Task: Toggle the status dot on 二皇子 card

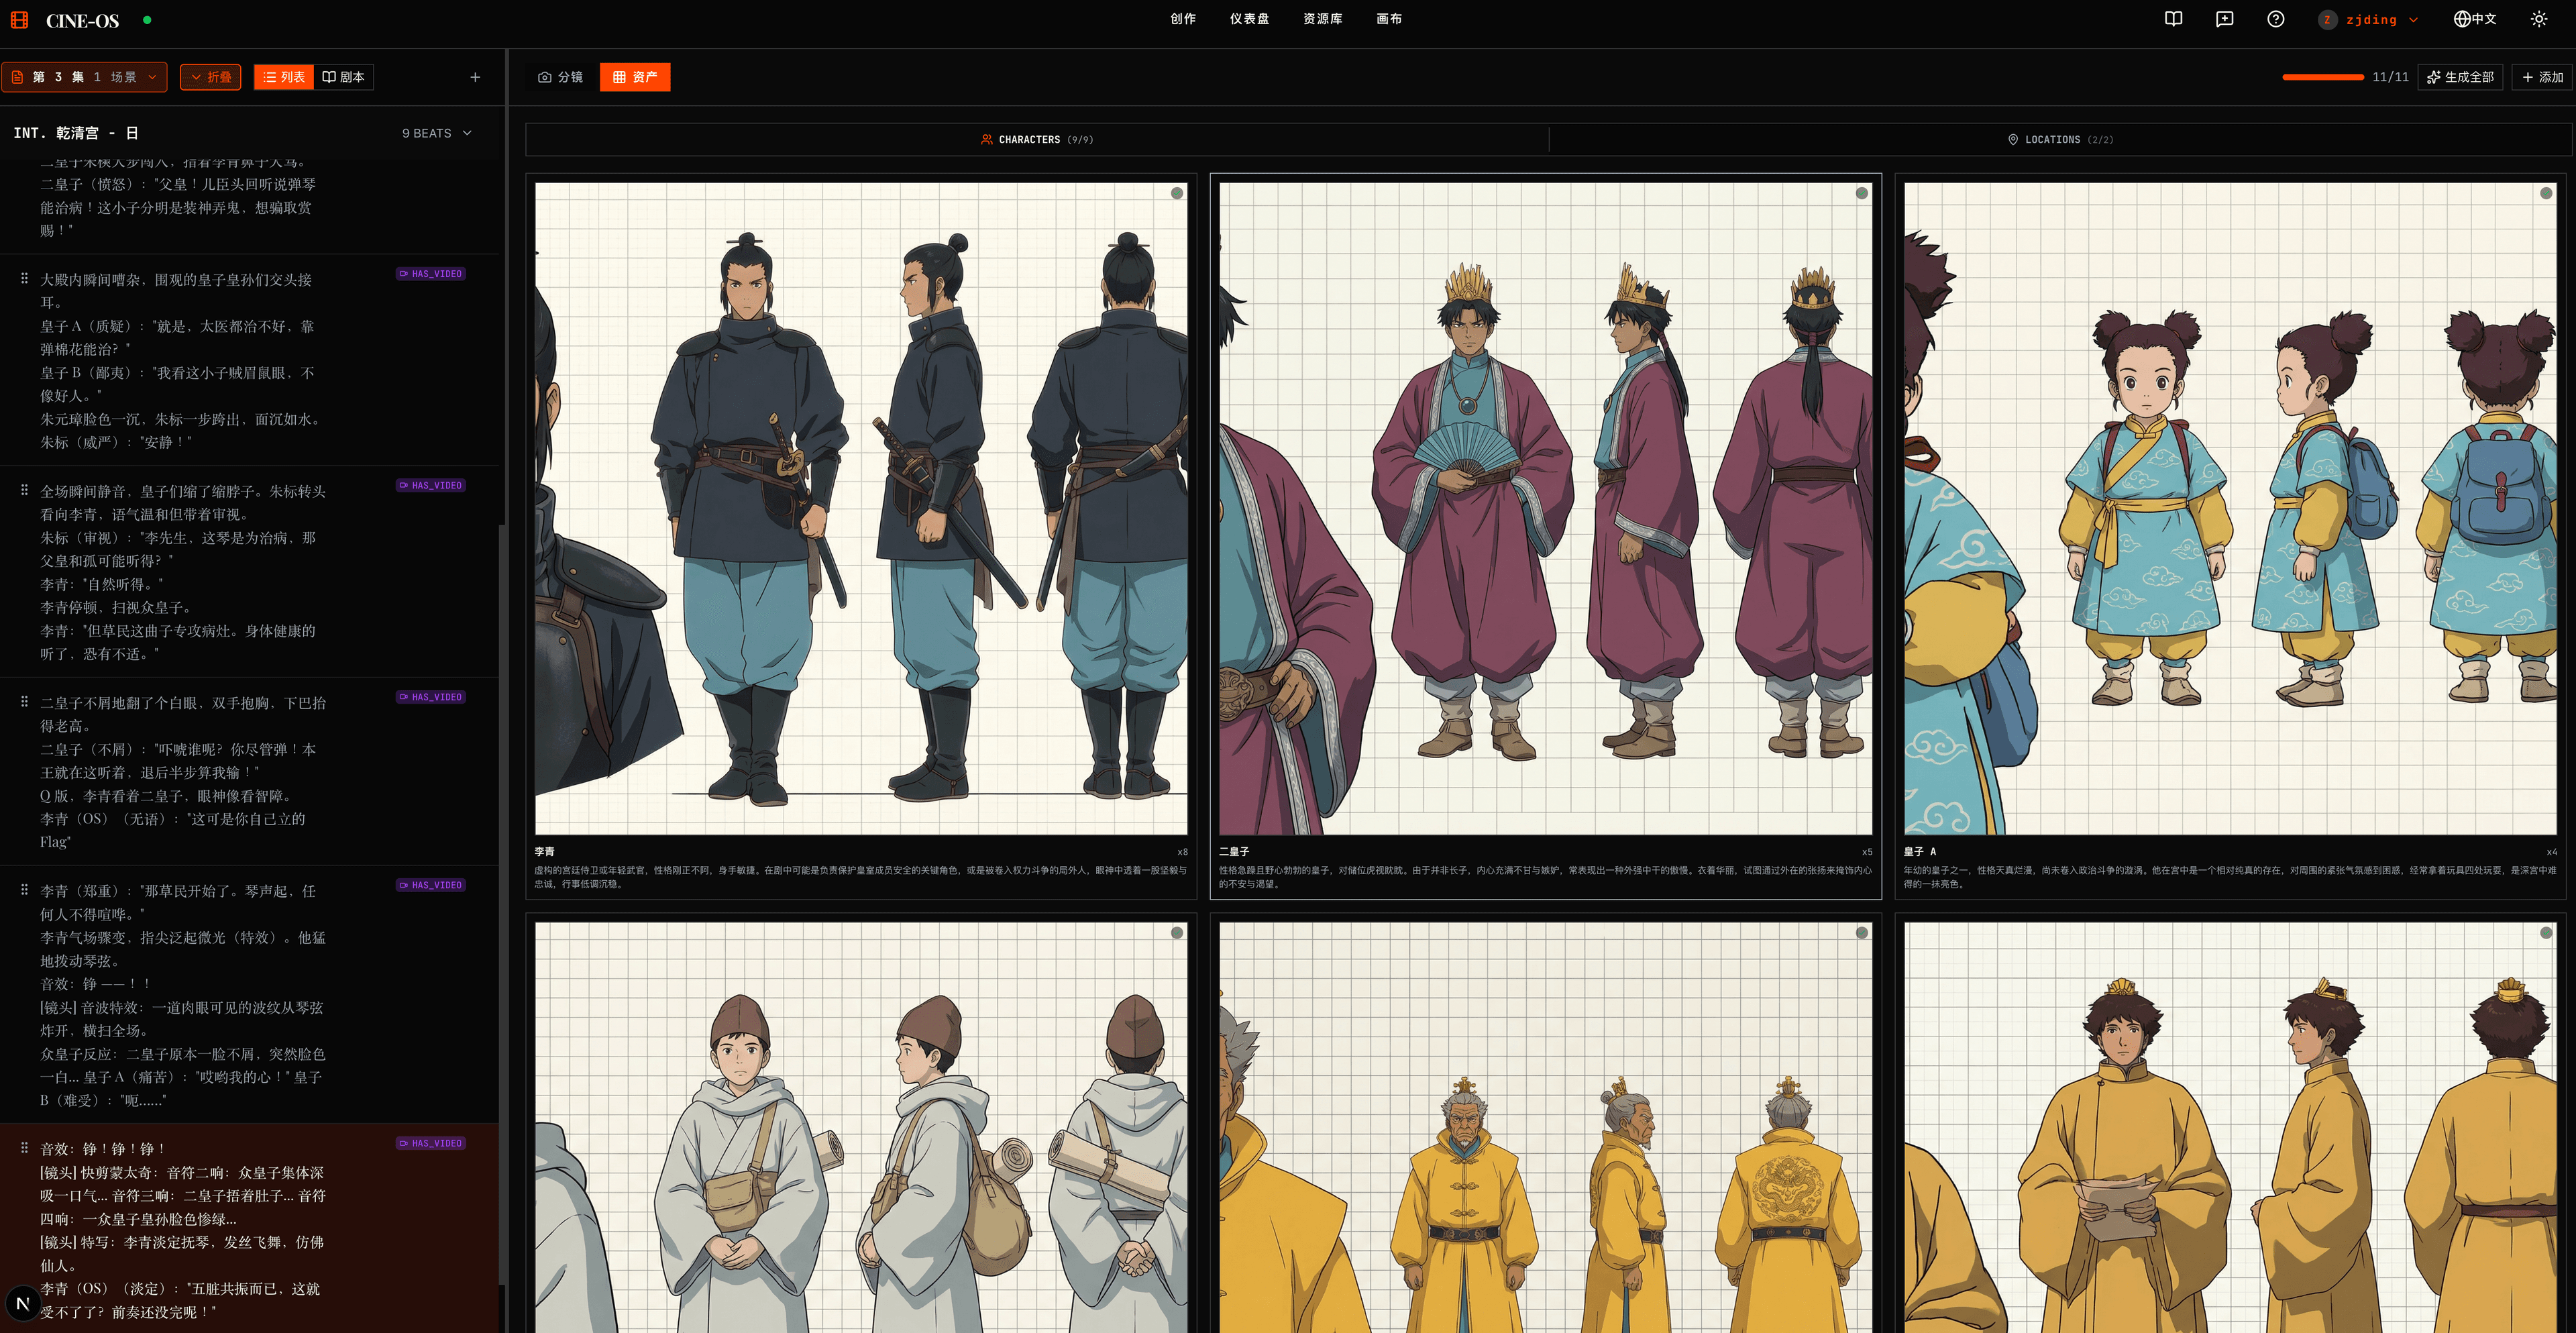Action: [x=1861, y=193]
